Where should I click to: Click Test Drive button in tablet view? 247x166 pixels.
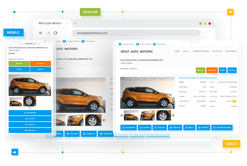pos(145,127)
